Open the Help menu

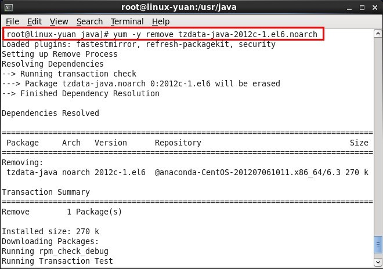pos(161,21)
